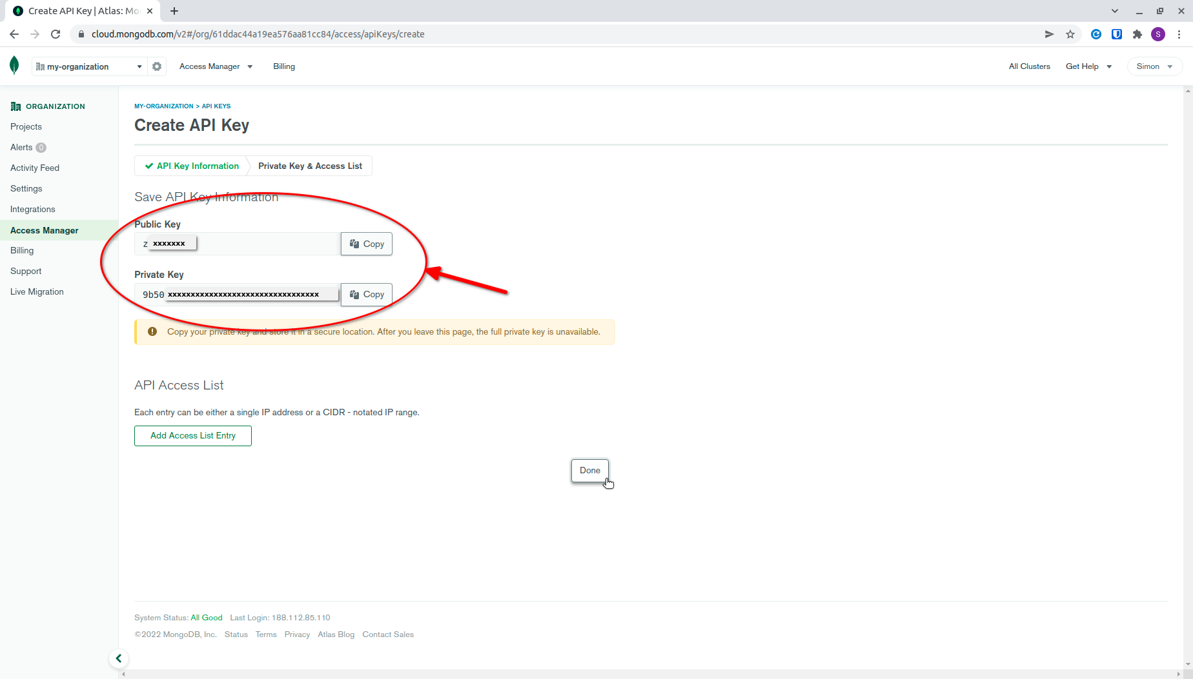The image size is (1193, 679).
Task: Open Billing in the top navigation
Action: (284, 66)
